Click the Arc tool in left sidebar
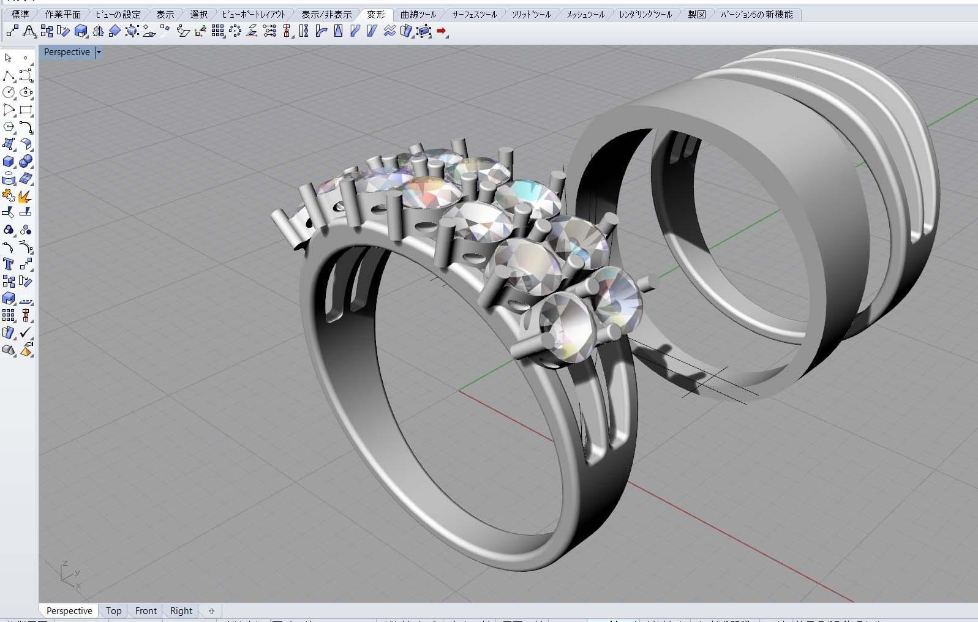 tap(9, 110)
